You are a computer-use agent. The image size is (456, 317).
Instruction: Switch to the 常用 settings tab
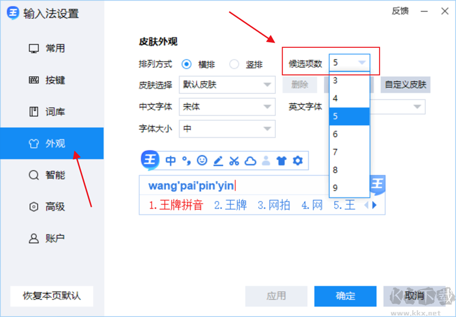coord(52,48)
